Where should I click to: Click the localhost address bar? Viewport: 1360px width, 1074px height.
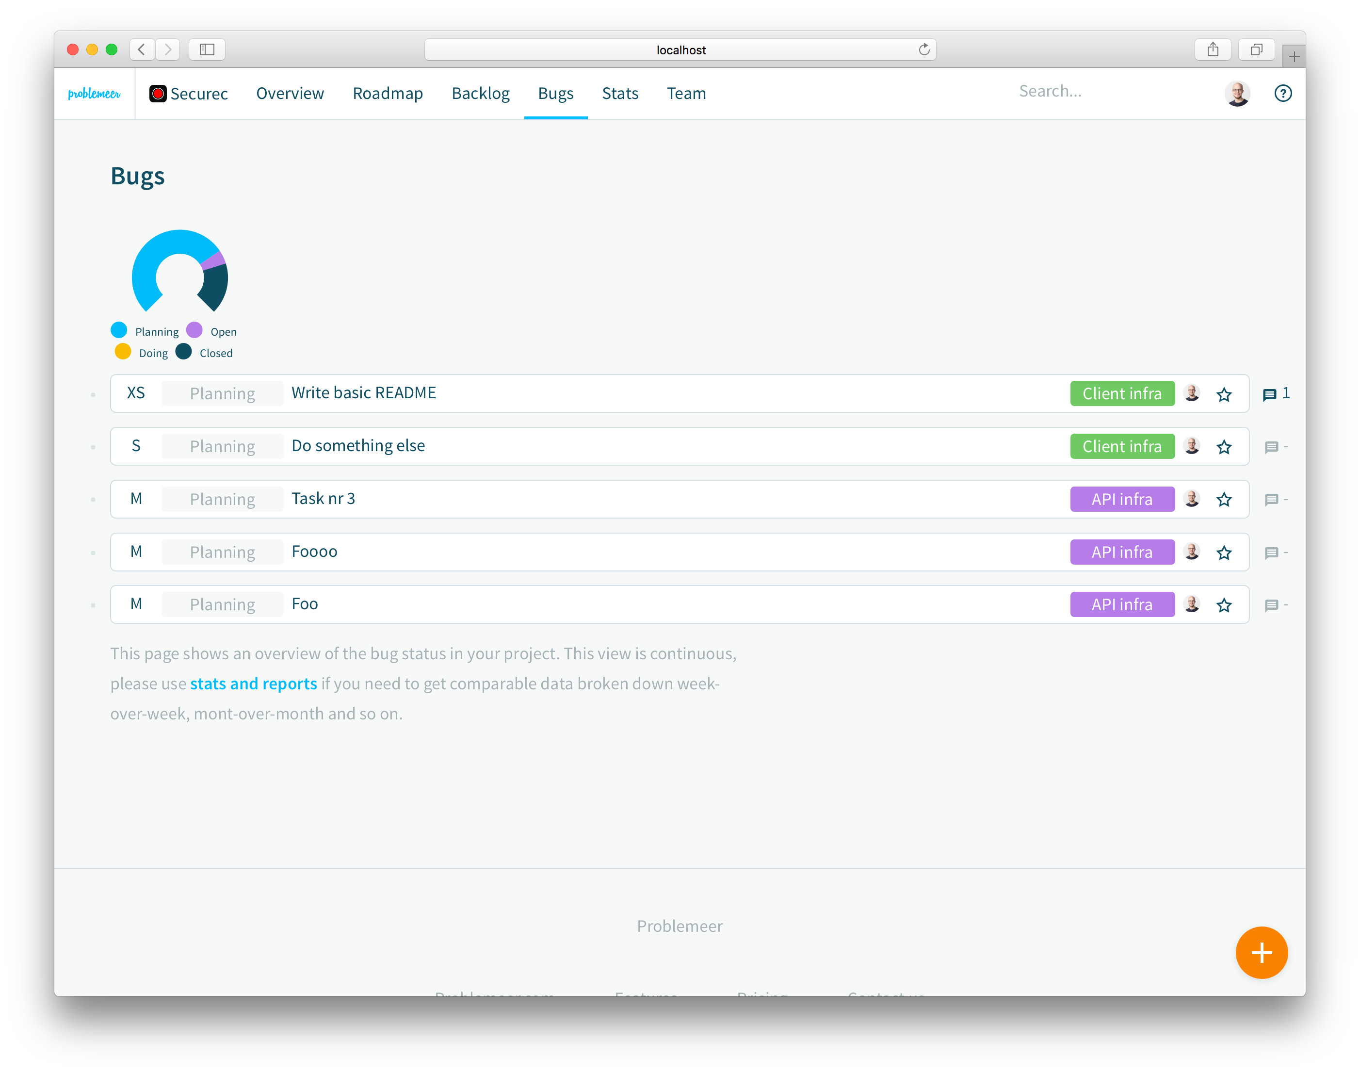[680, 49]
